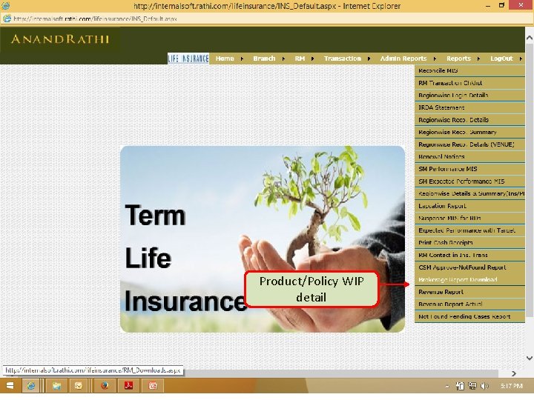
Task: Click the vertical scrollbar up arrow
Action: pyautogui.click(x=530, y=38)
